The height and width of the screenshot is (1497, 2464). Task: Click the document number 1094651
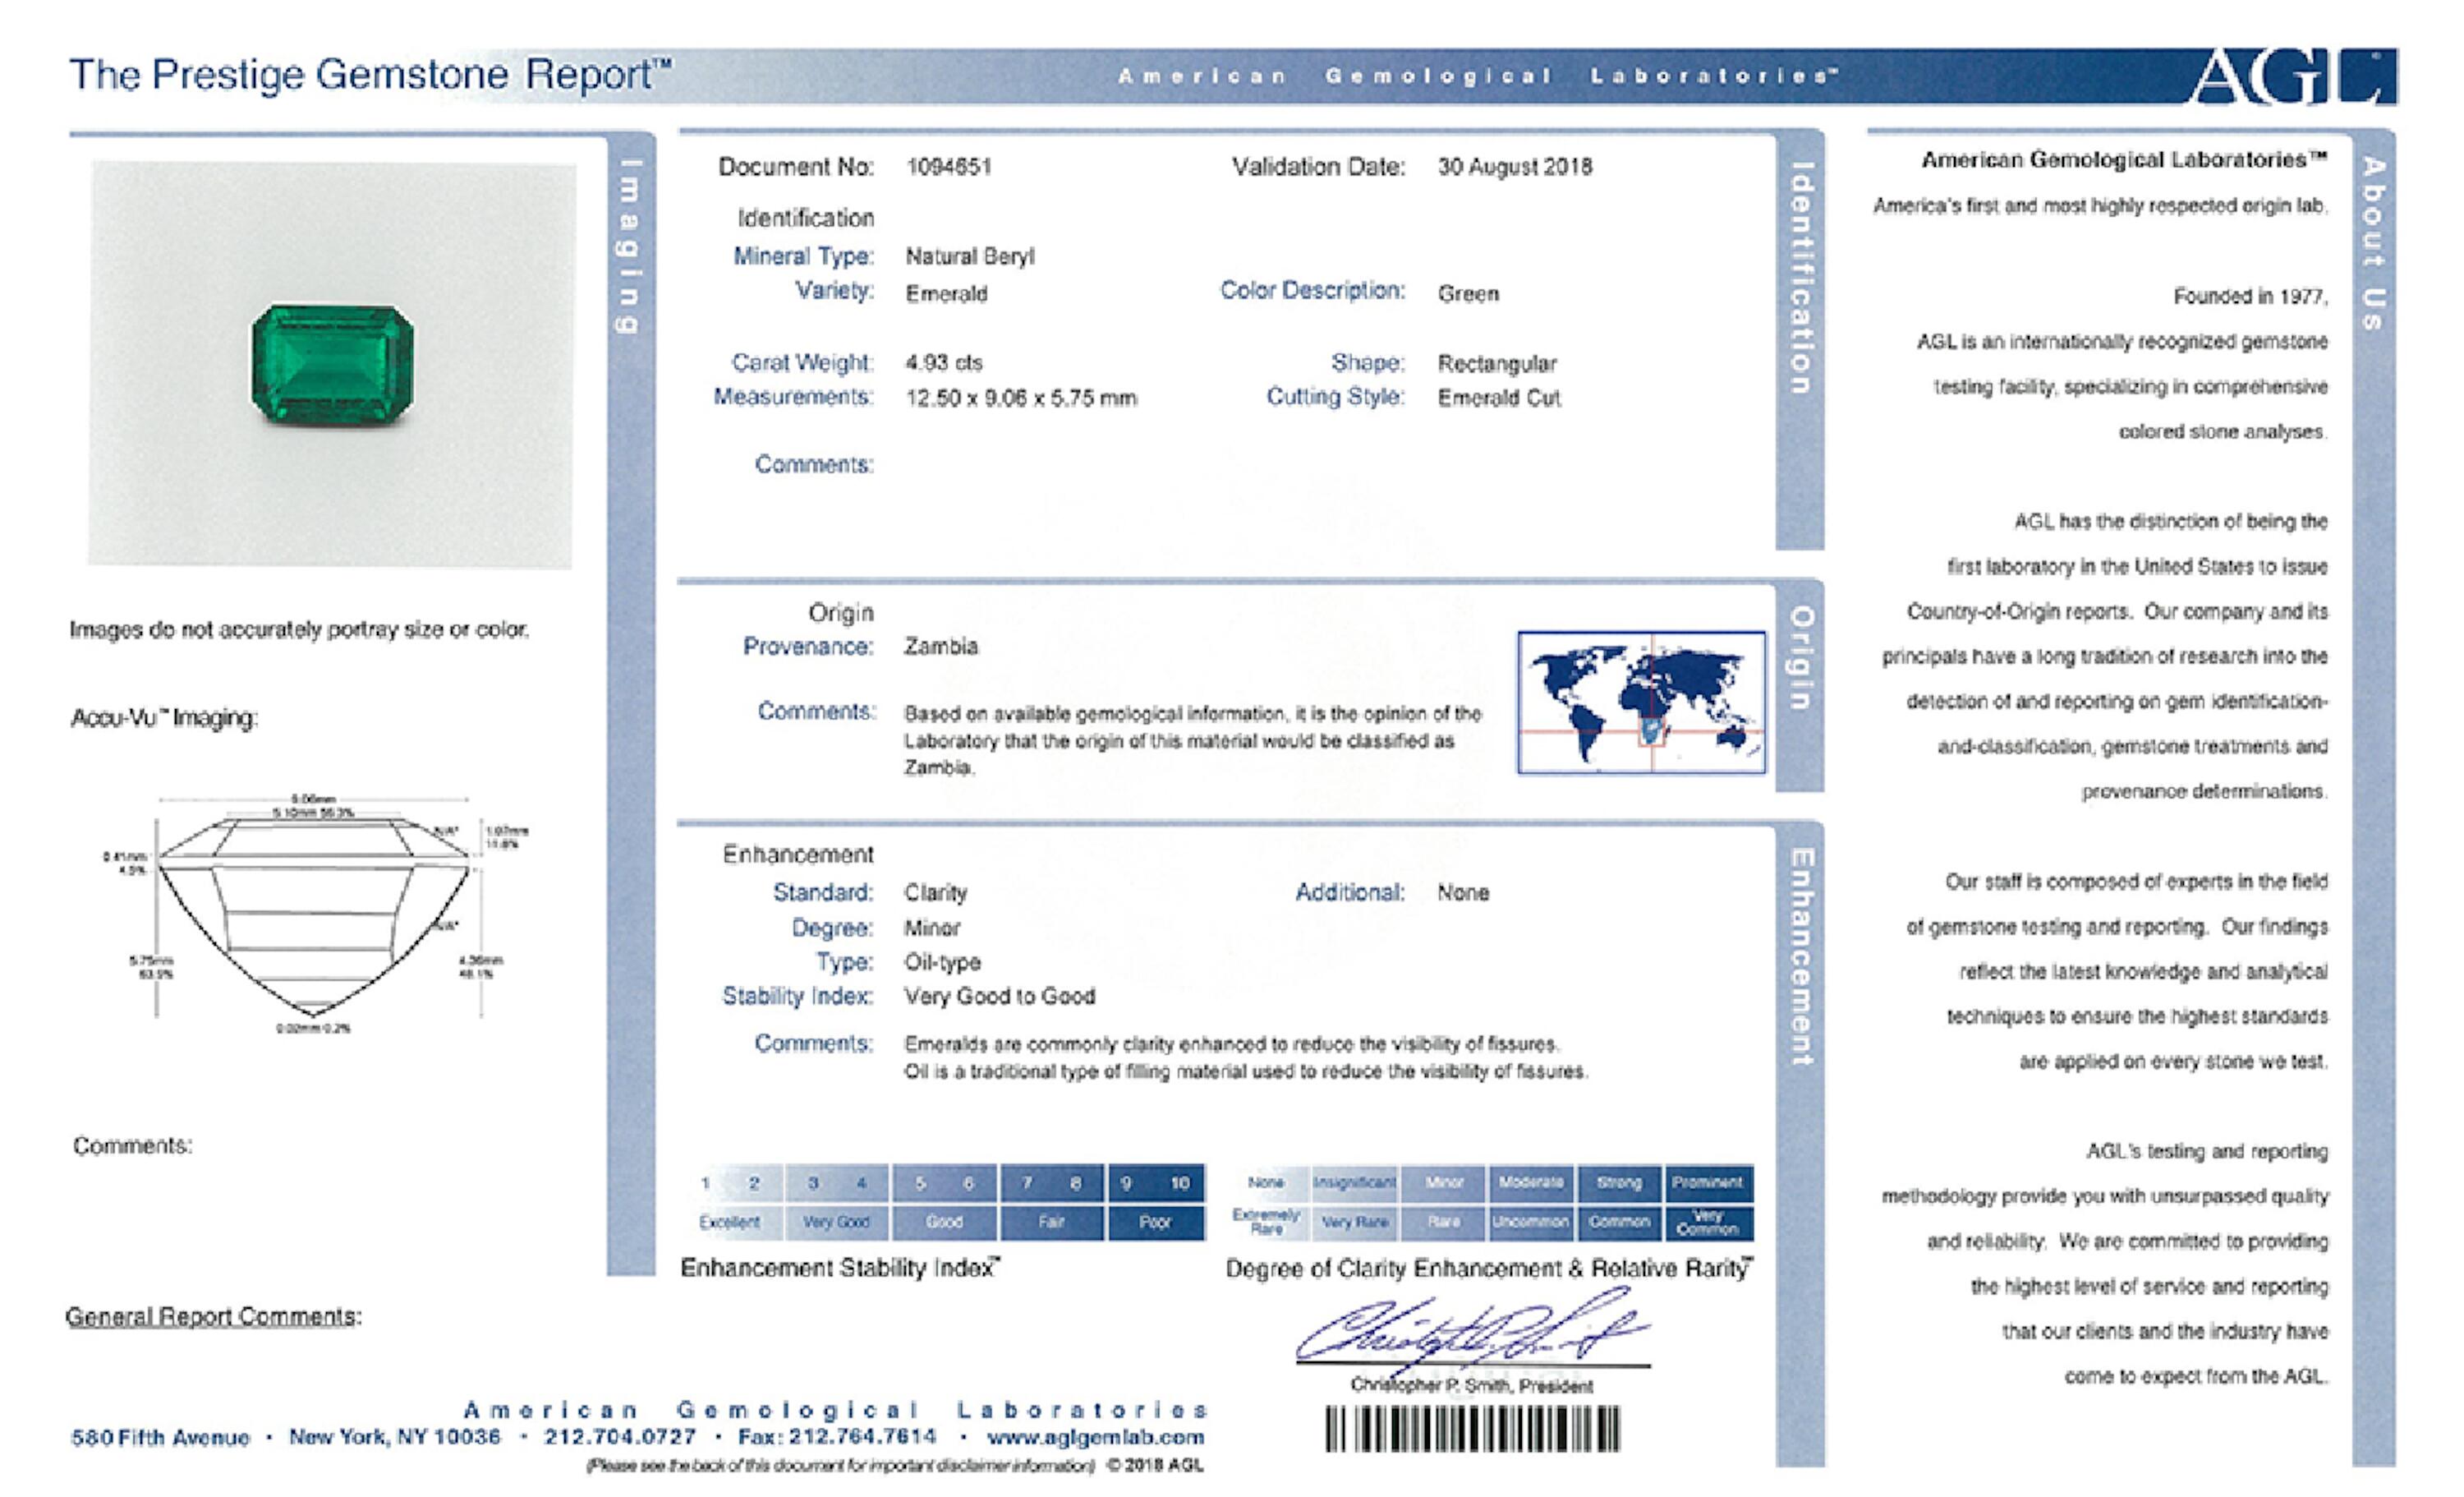point(948,167)
